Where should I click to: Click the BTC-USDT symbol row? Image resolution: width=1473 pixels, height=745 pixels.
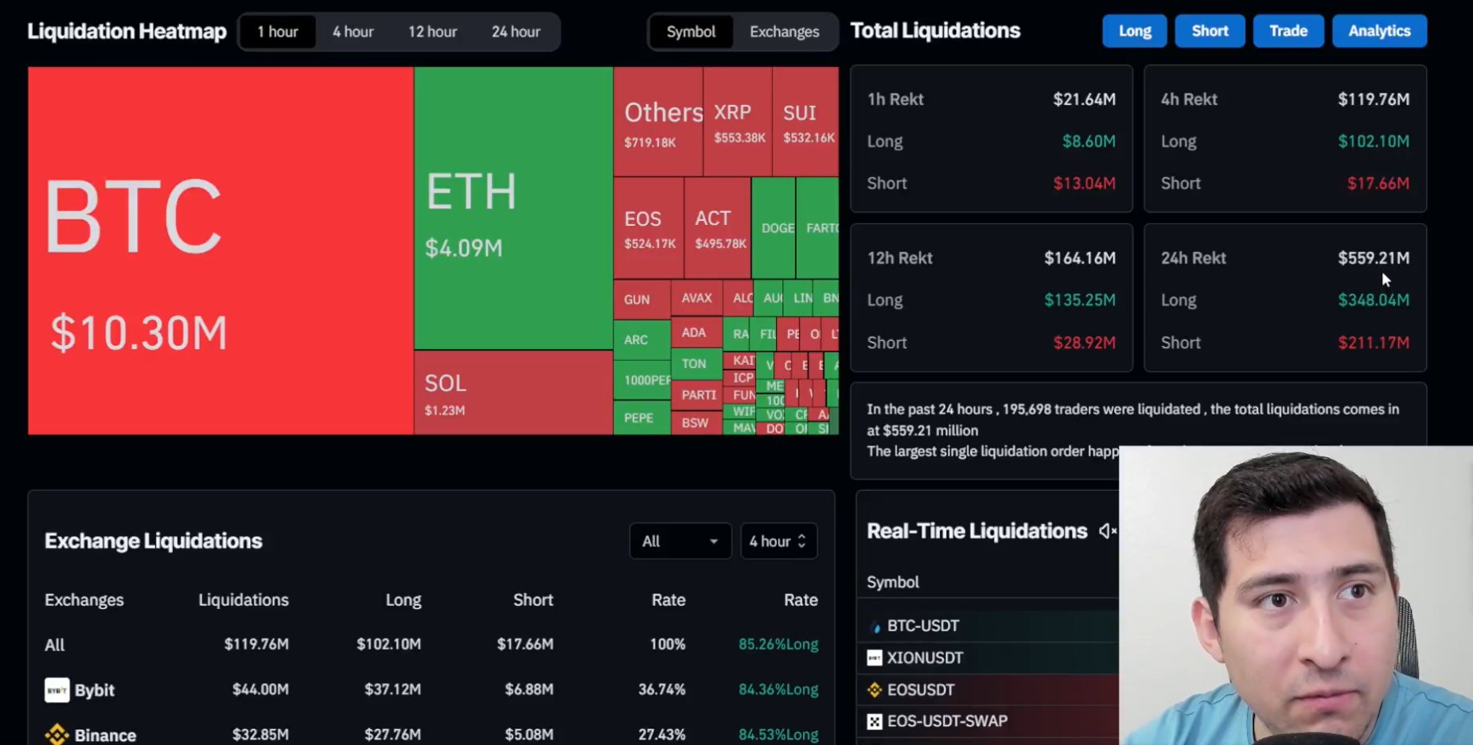(988, 627)
